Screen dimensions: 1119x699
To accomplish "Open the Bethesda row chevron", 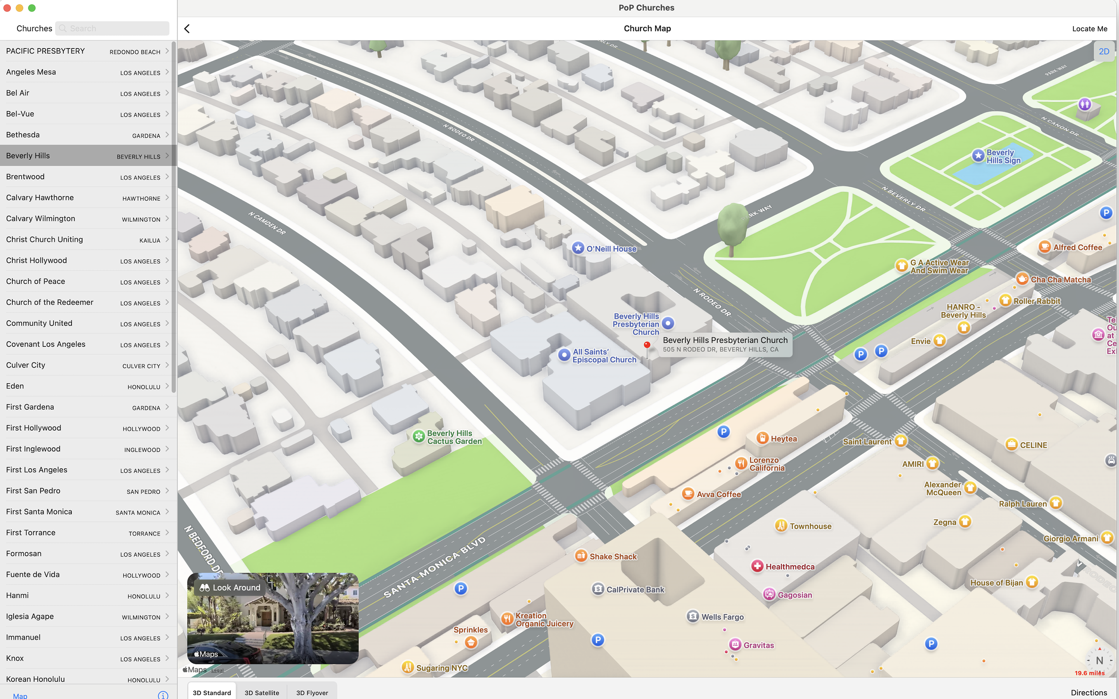I will coord(167,134).
